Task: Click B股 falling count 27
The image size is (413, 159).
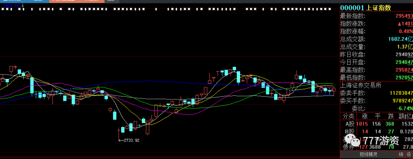Action: 392,132
